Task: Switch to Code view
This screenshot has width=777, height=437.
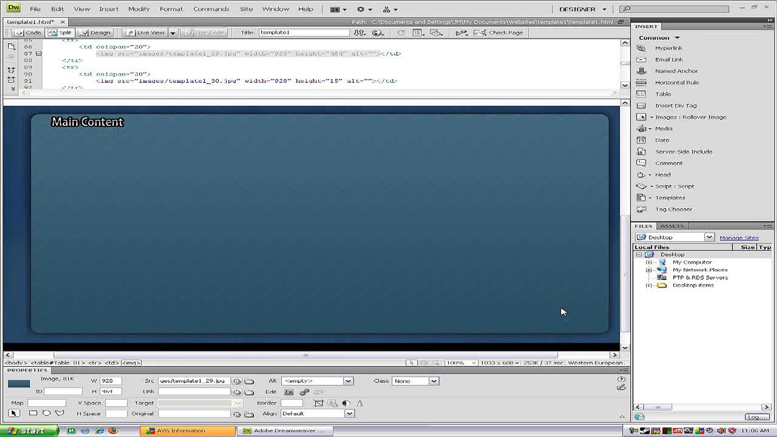Action: 28,33
